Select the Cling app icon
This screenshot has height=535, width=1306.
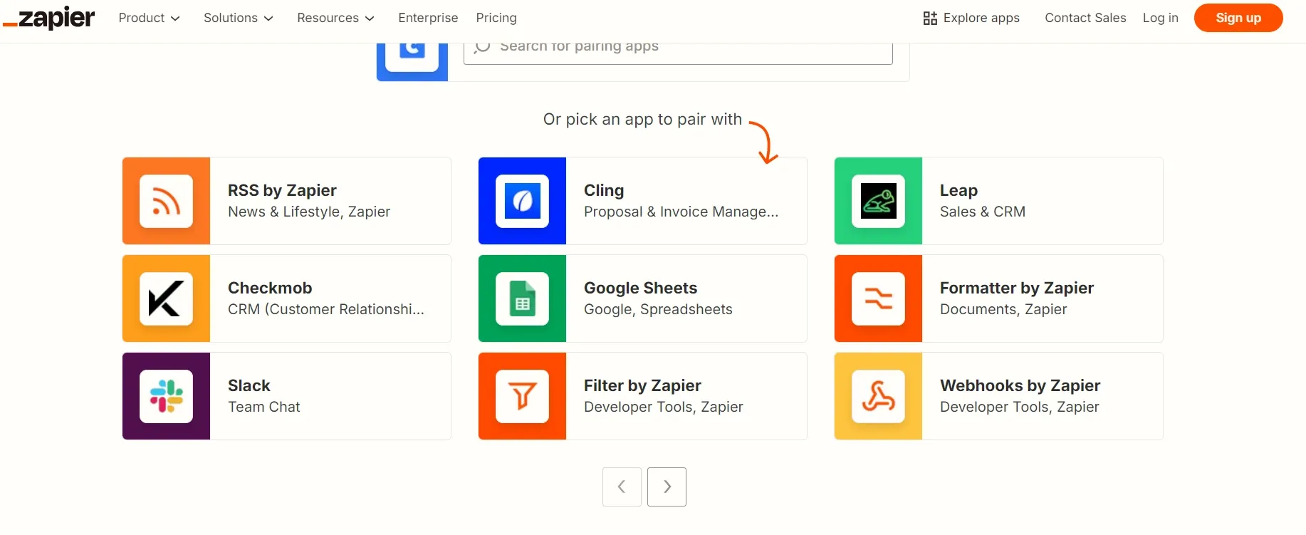pyautogui.click(x=522, y=201)
